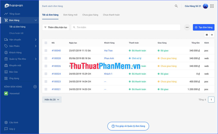Click the Danh sách đơn hàng breadcrumb

pos(52,6)
